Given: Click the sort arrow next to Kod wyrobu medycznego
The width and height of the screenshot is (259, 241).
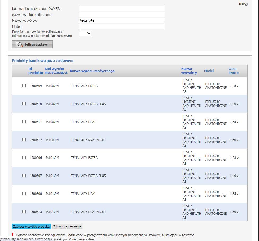Looking at the screenshot, I should pos(66,73).
